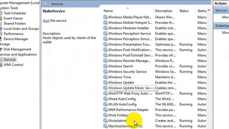Select Windows Security Service name
Viewport: 229px width, 129px height.
tap(127, 72)
